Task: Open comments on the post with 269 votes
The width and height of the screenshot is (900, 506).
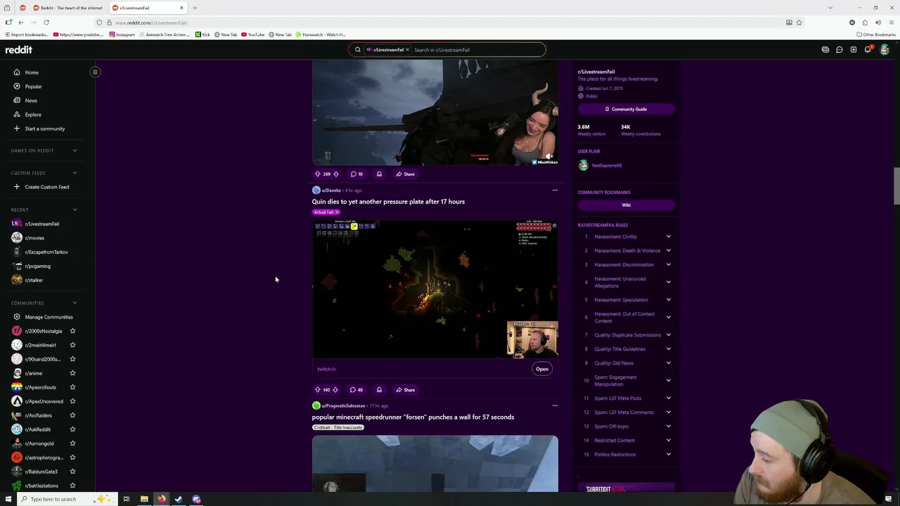Action: (x=356, y=174)
